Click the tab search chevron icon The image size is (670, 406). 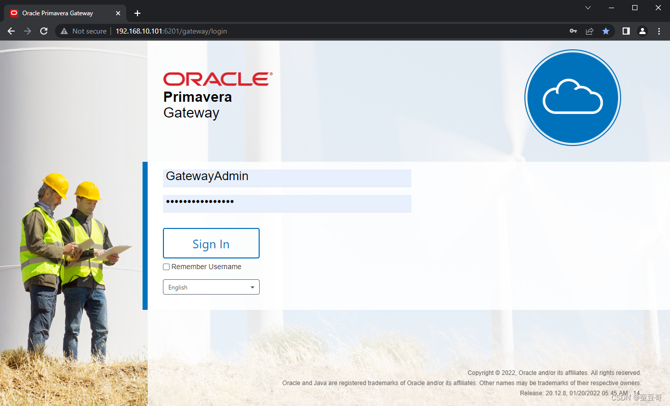[x=588, y=8]
